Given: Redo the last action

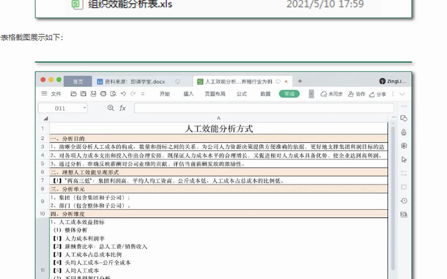Looking at the screenshot, I should point(132,94).
